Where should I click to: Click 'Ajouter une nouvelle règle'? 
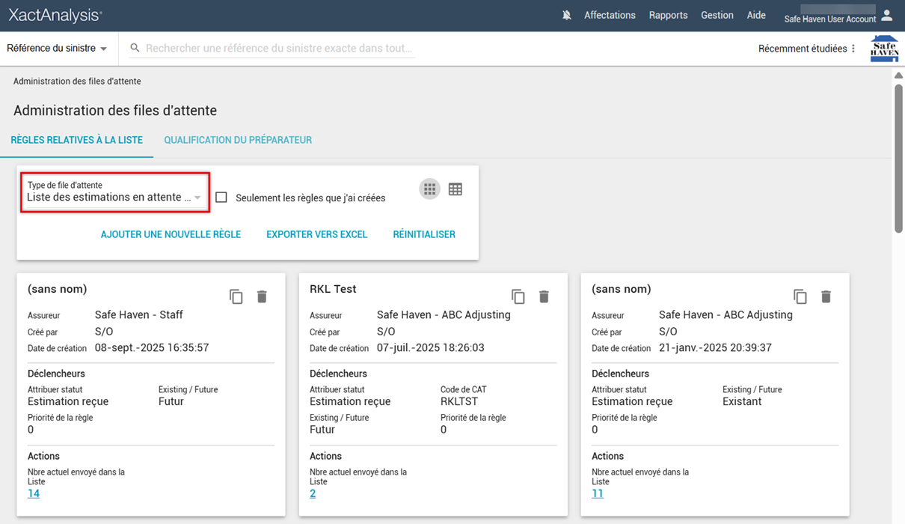pos(171,234)
